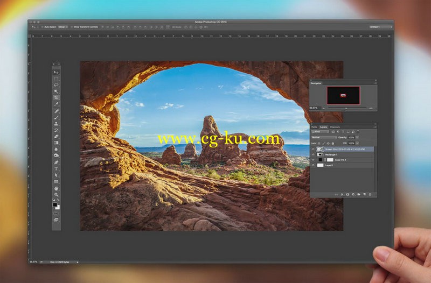This screenshot has height=283, width=431.
Task: Select the Rectangle 1 layer row
Action: click(x=343, y=154)
